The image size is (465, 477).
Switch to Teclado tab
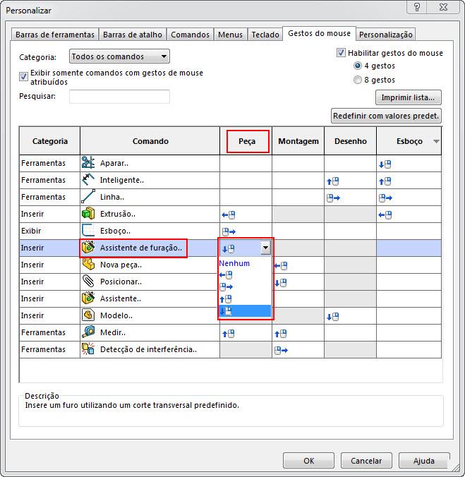[265, 35]
